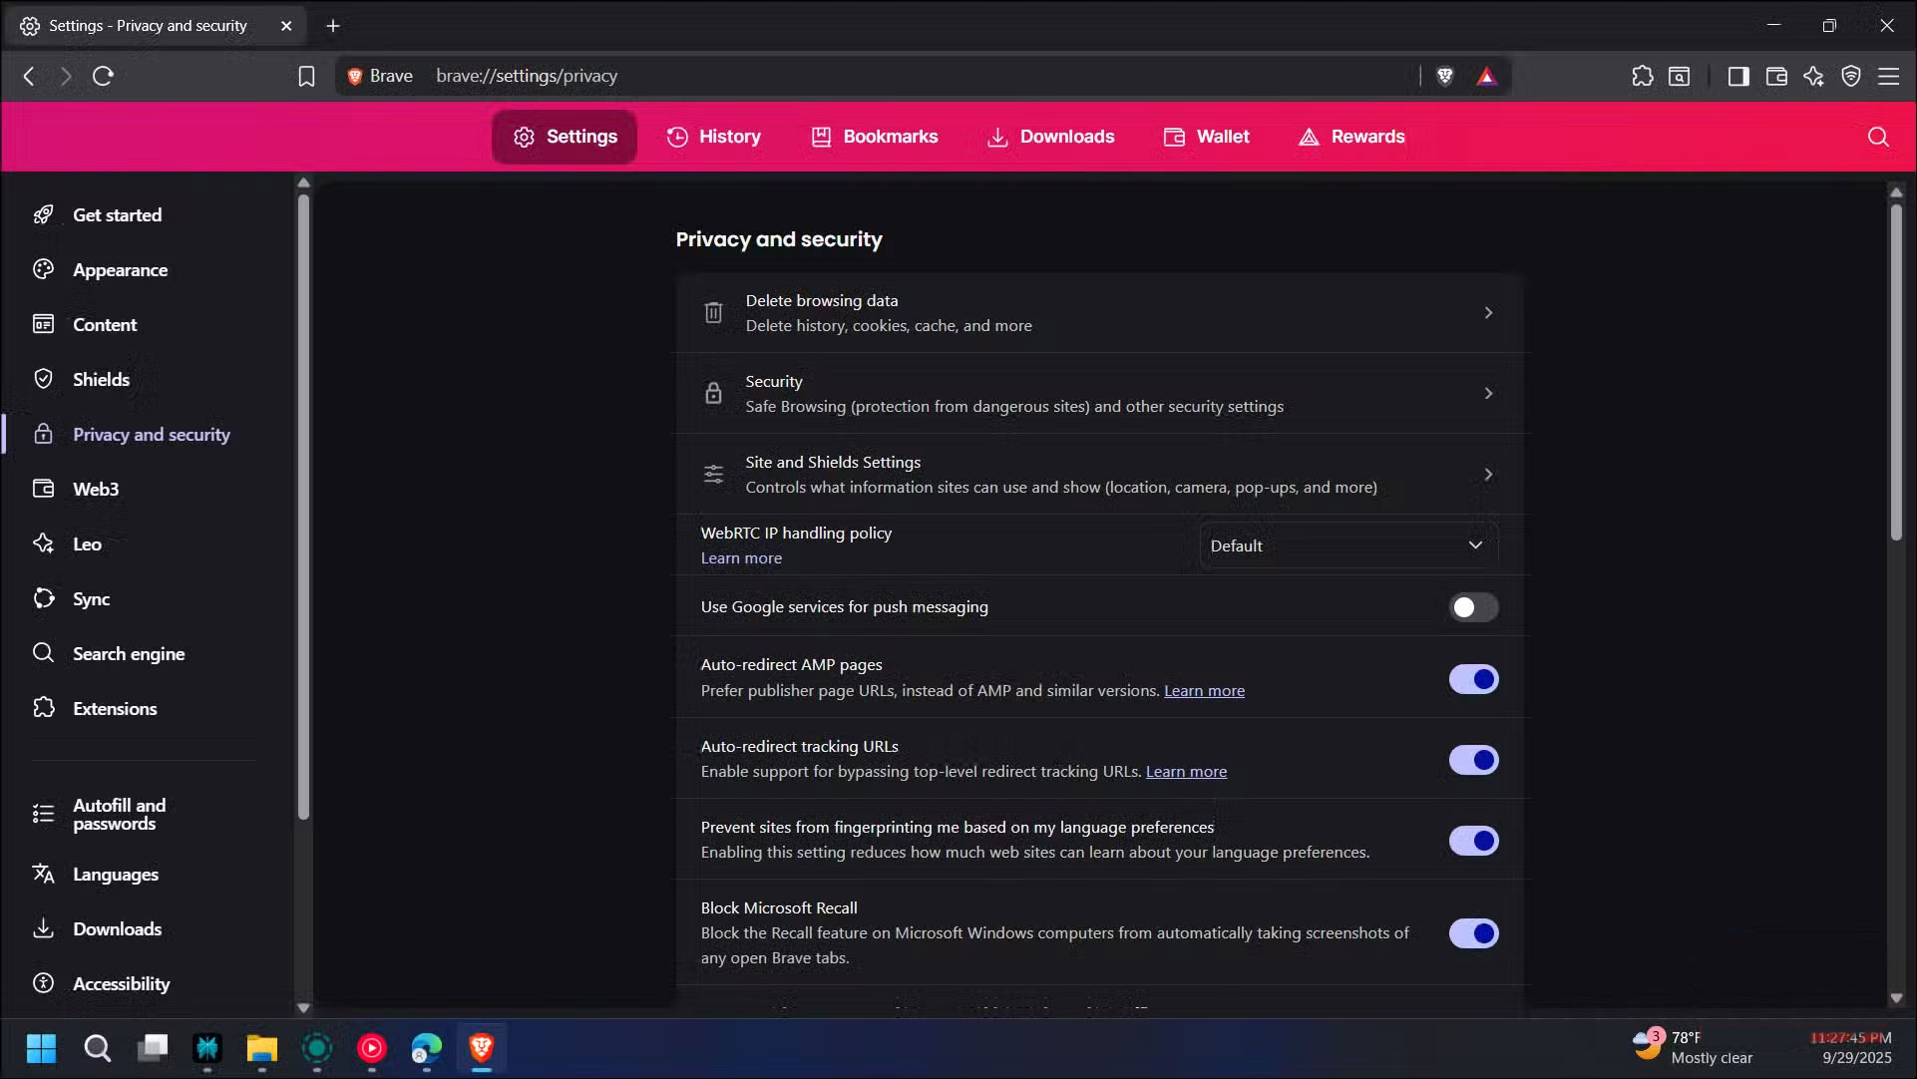The image size is (1917, 1079).
Task: Disable Block Microsoft Recall
Action: (1473, 933)
